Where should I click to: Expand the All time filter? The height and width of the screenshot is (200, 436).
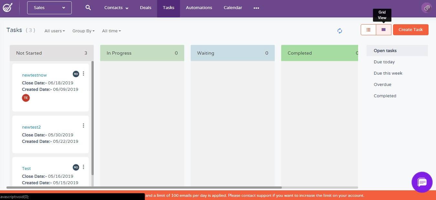[x=111, y=31]
